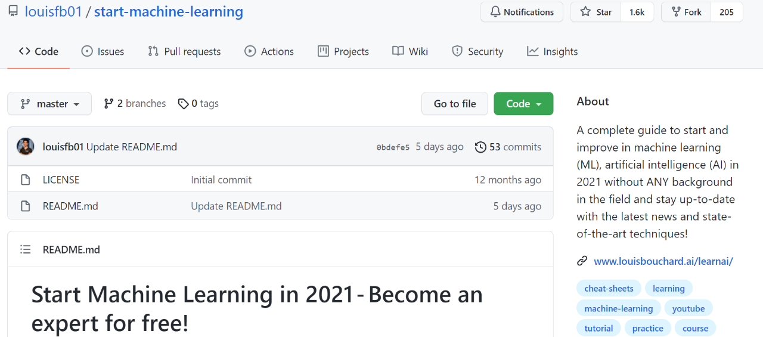
Task: Open README.md row's Update README.md commit
Action: coord(236,206)
